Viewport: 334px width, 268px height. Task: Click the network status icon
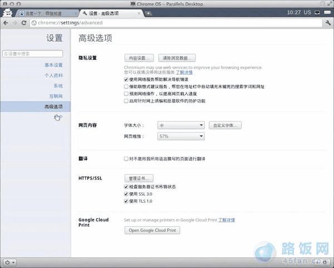pos(317,13)
